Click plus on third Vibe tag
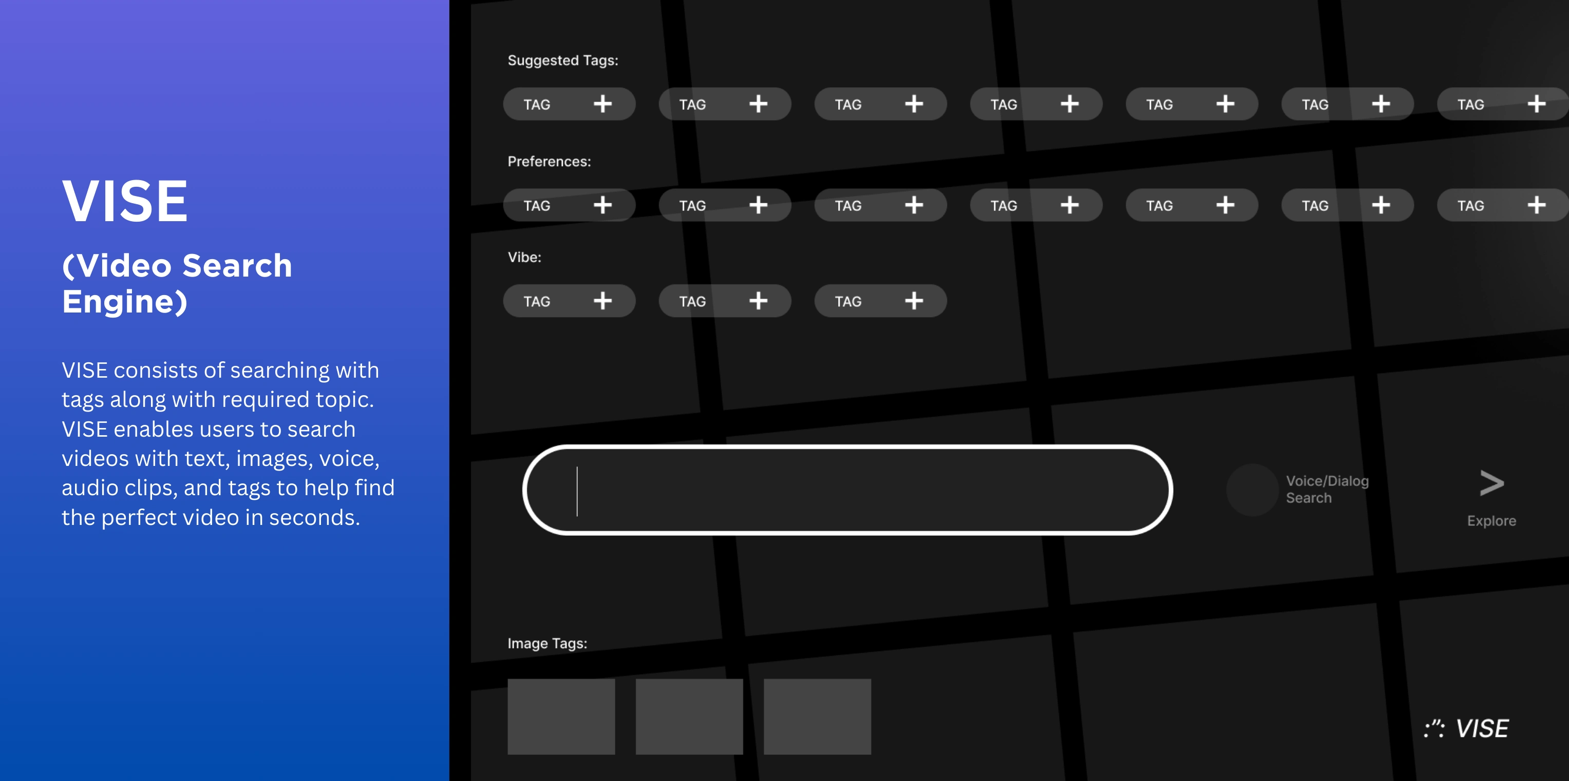 pos(914,301)
